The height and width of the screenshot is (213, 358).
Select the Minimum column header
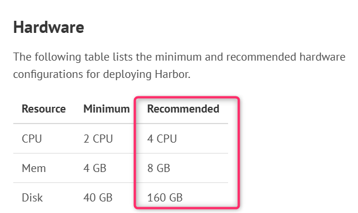pos(106,109)
